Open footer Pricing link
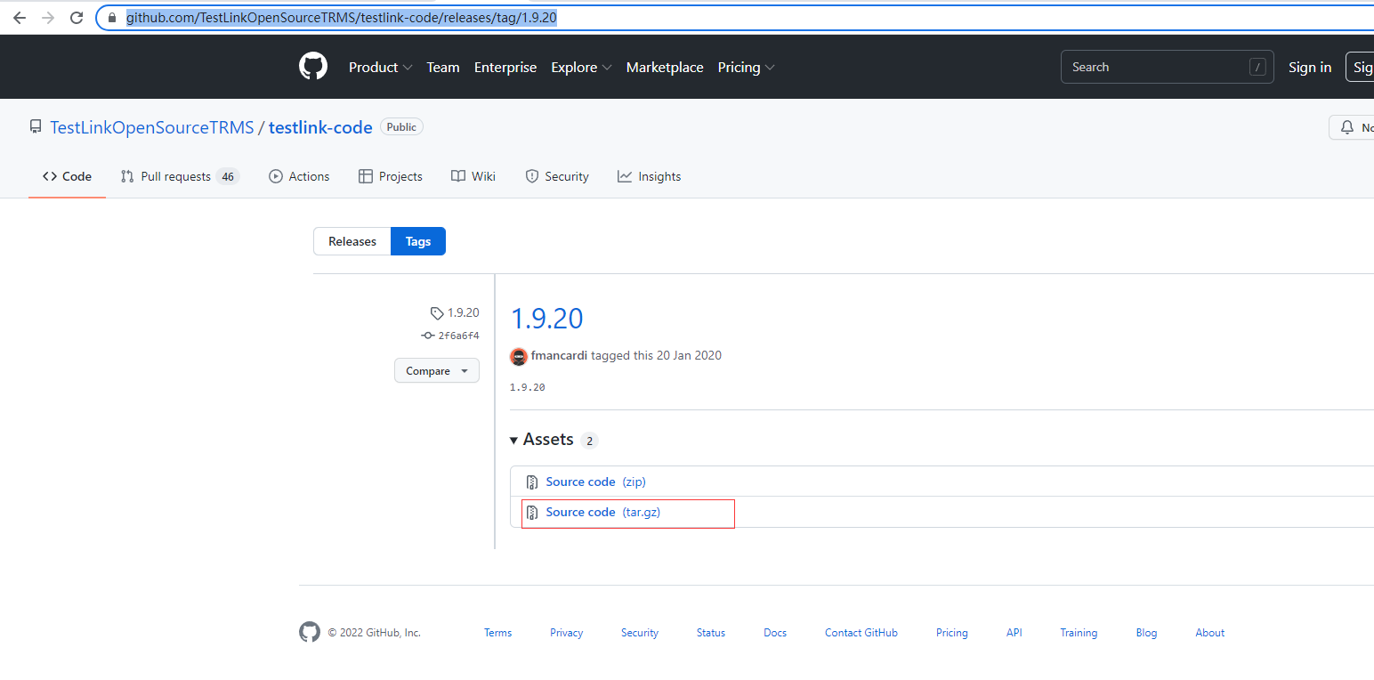Viewport: 1374px width, 680px height. (952, 633)
